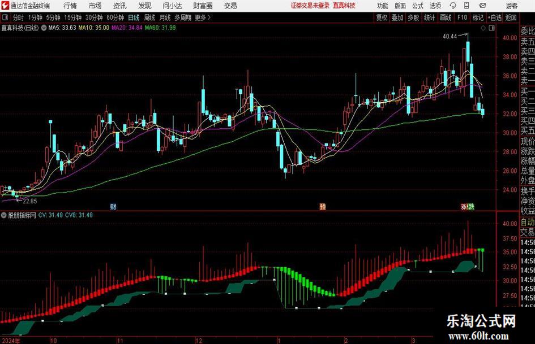Click the 直真科技(日线) chart title
535x344 pixels.
pos(20,28)
